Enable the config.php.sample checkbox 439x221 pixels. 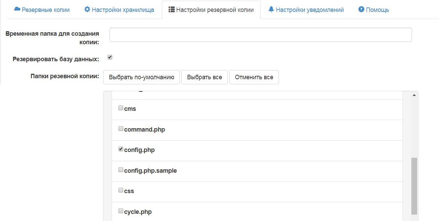point(121,169)
